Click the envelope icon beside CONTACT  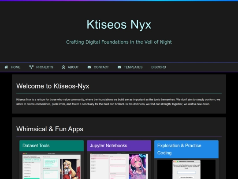click(89, 67)
